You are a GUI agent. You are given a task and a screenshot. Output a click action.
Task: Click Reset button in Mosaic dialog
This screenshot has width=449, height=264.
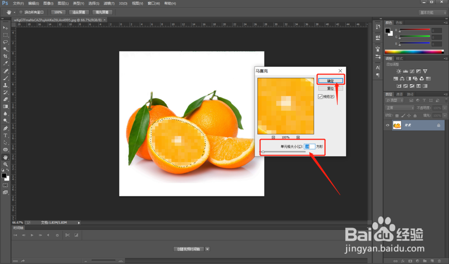click(330, 89)
